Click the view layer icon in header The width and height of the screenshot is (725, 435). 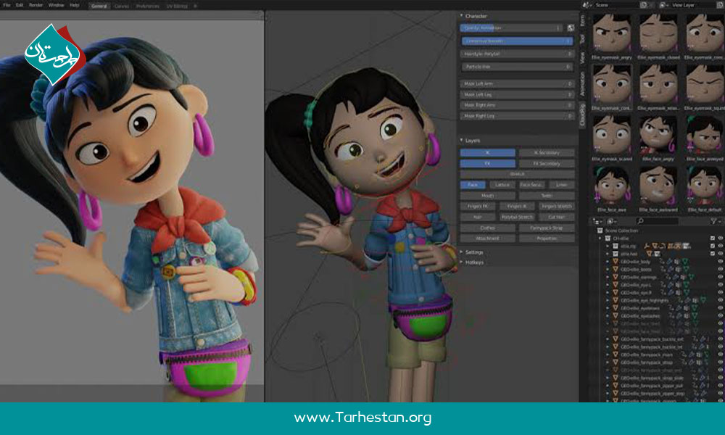coord(663,4)
